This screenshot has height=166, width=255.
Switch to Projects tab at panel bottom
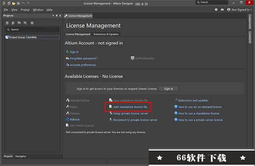point(8,156)
